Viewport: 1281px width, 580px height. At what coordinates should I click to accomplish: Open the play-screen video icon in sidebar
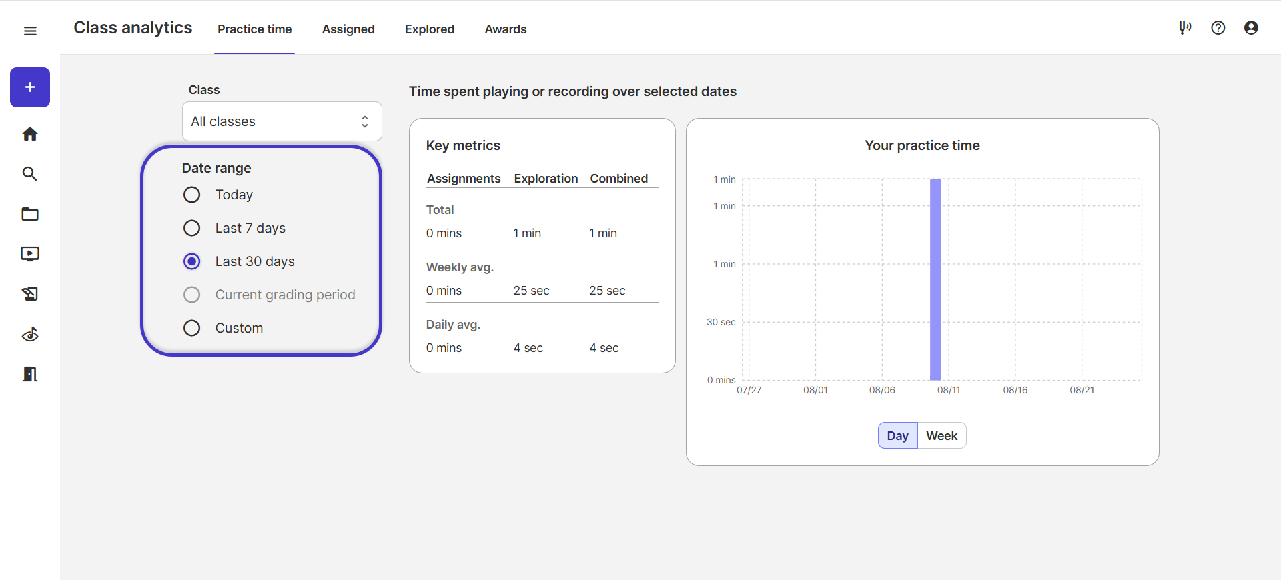tap(30, 254)
